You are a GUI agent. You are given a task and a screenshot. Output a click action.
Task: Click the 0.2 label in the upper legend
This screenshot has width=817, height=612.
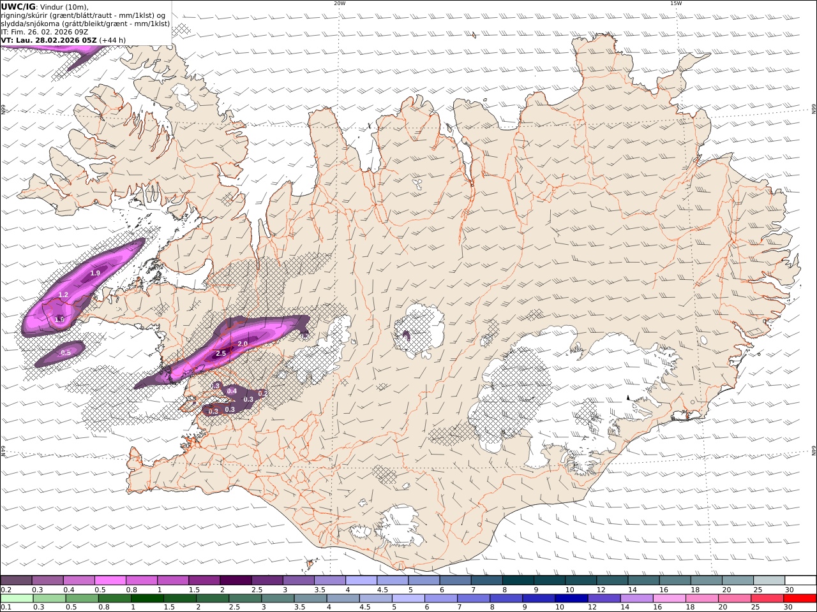[x=5, y=590]
